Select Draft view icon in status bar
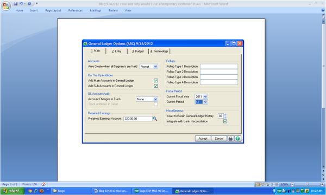326x195 pixels. pos(277,184)
